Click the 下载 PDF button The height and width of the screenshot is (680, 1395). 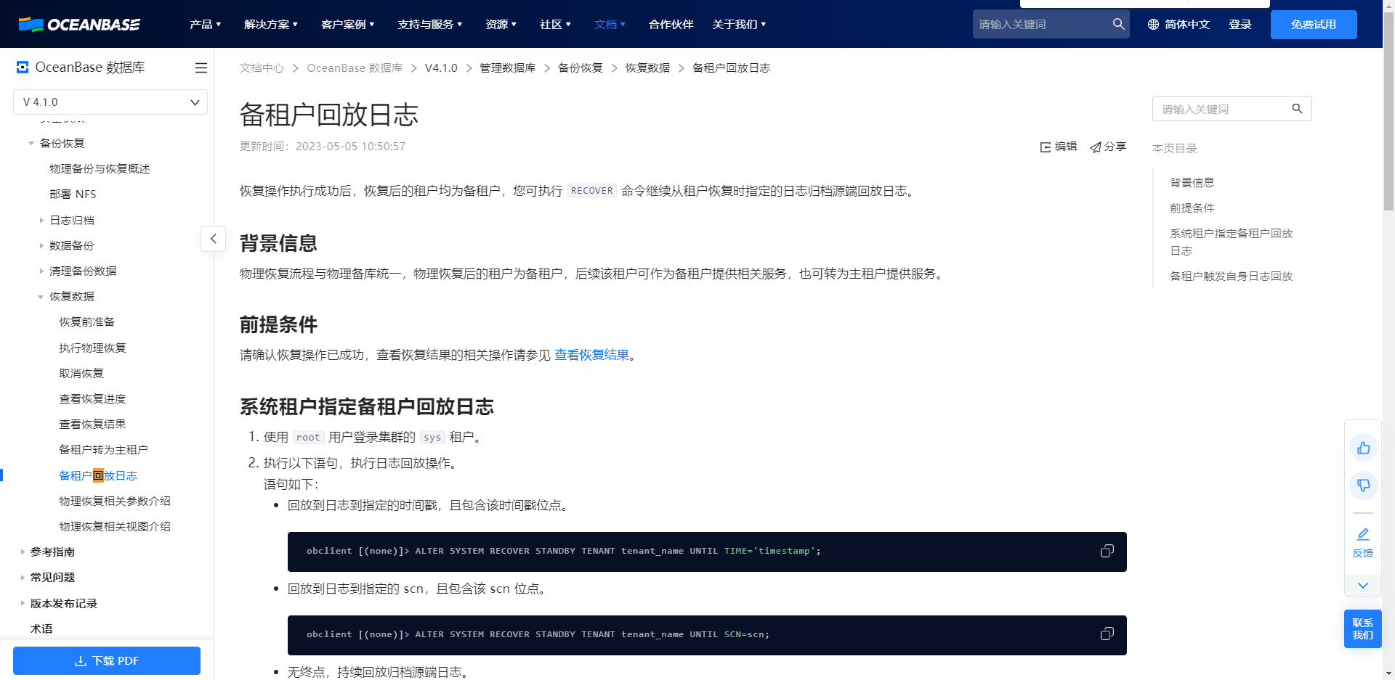click(x=107, y=661)
